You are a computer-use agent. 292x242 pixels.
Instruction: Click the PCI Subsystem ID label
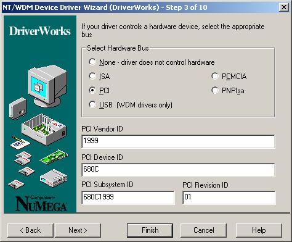click(107, 185)
